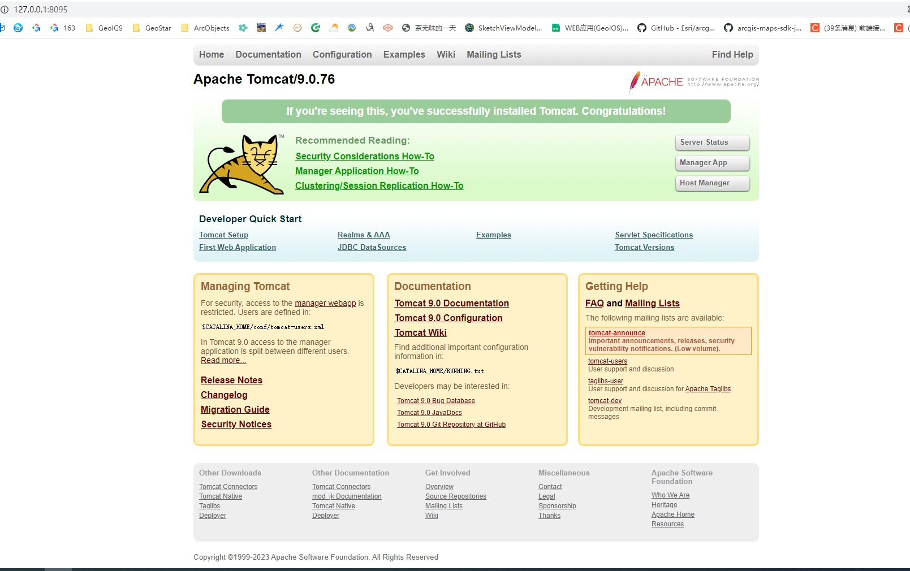Open the SketchViewModel bookmark

[504, 28]
